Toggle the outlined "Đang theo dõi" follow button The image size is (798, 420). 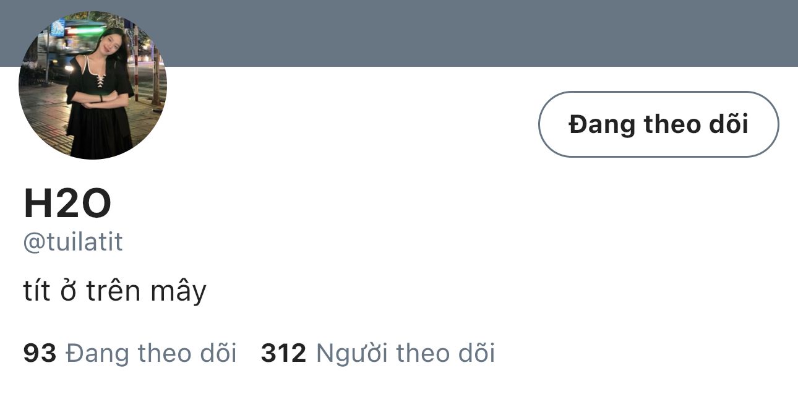pos(658,124)
